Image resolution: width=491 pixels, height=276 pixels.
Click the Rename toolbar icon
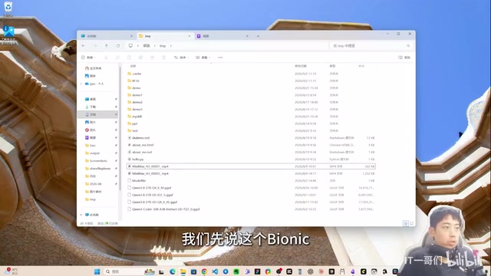[x=140, y=58]
